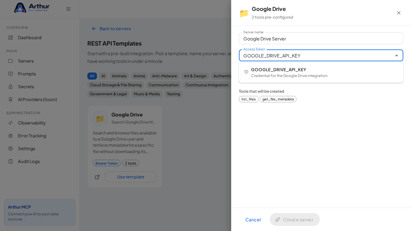Click the Bearer Token badge

click(107, 163)
